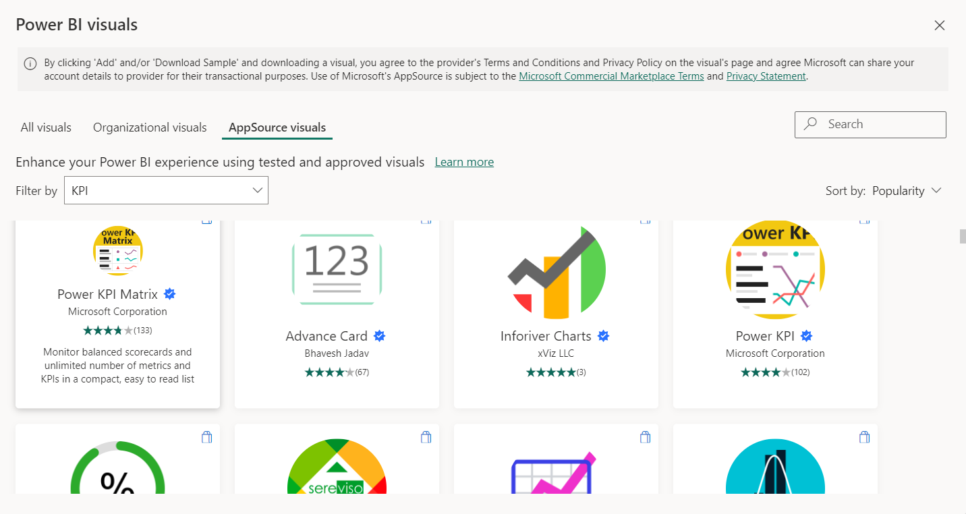Click verified badge next to Advance Card
Viewport: 966px width, 514px height.
(380, 336)
